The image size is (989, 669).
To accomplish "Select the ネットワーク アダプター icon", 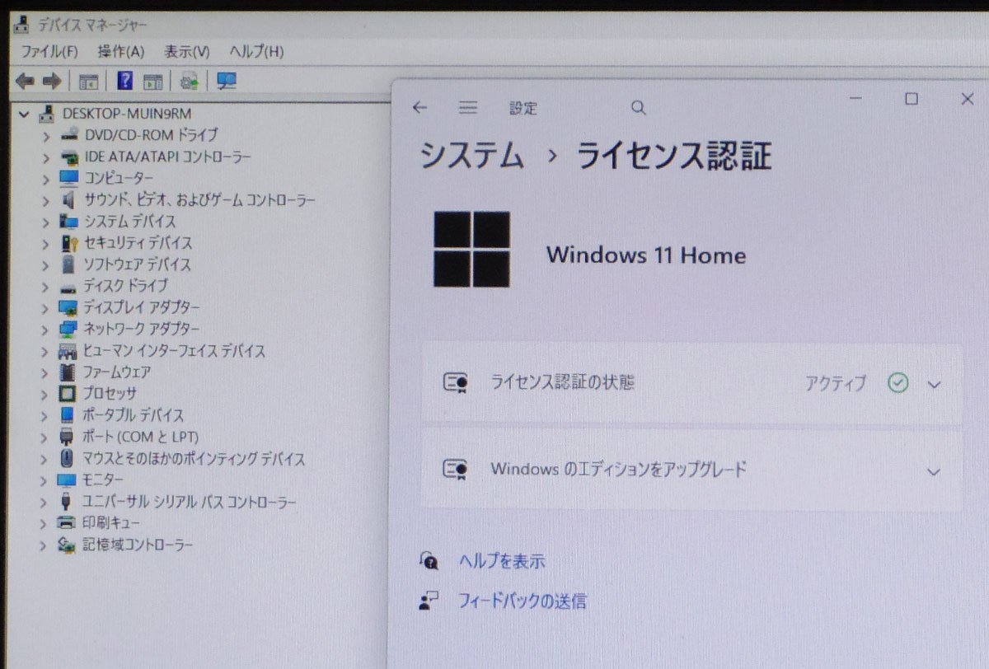I will (69, 329).
